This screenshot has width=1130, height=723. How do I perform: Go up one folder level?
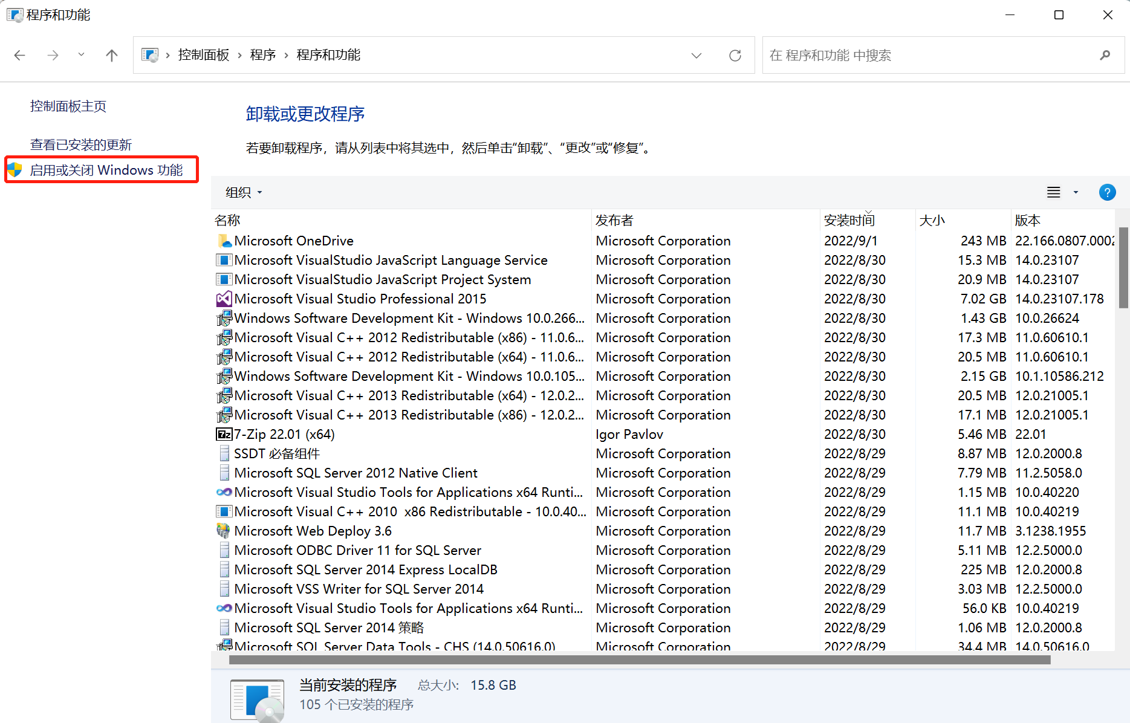pos(112,56)
